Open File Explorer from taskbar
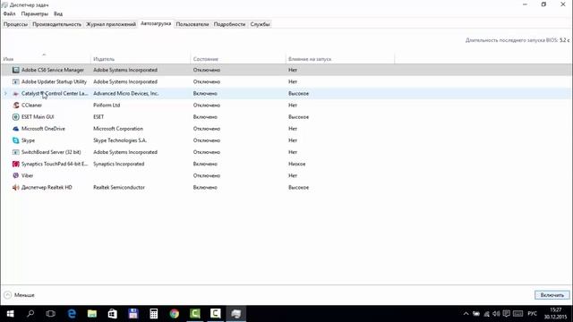 [92, 314]
